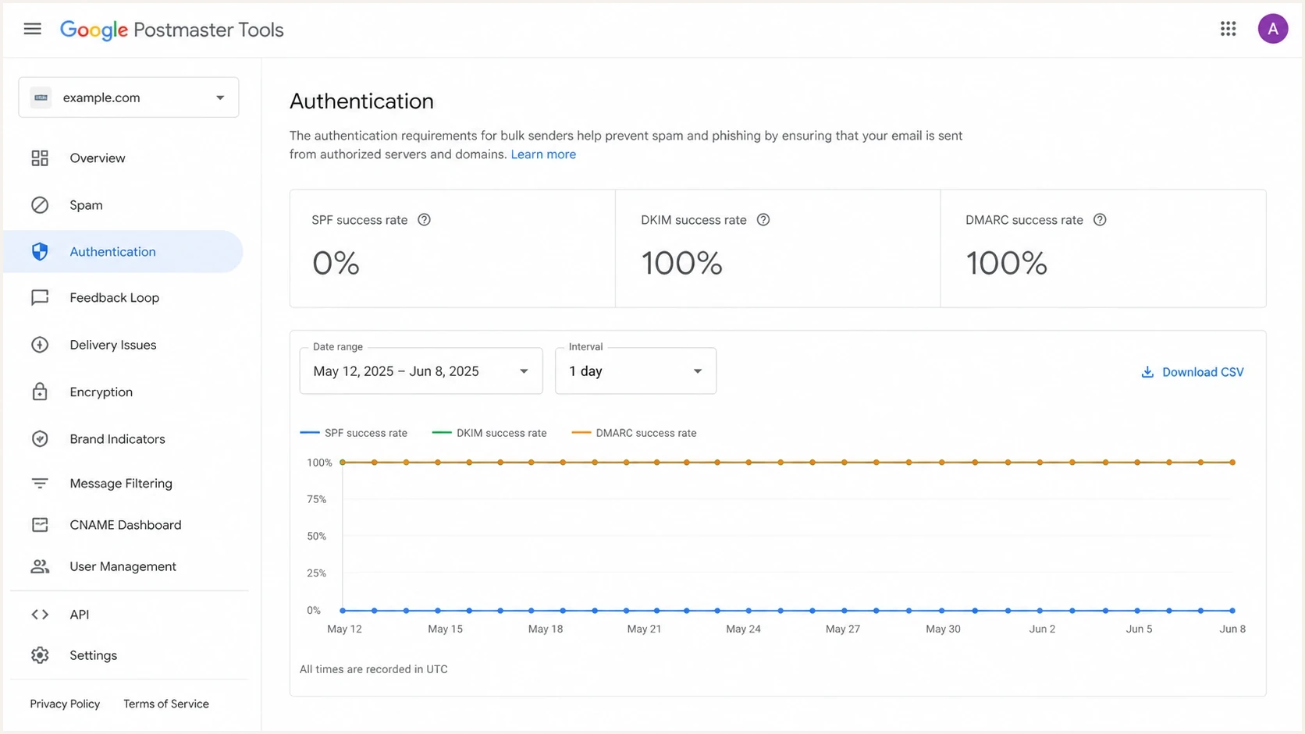Click the Delivery Issues icon
This screenshot has width=1305, height=734.
(x=40, y=345)
